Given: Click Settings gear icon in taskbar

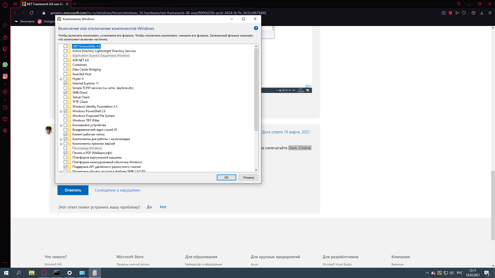Looking at the screenshot, I should [69, 273].
